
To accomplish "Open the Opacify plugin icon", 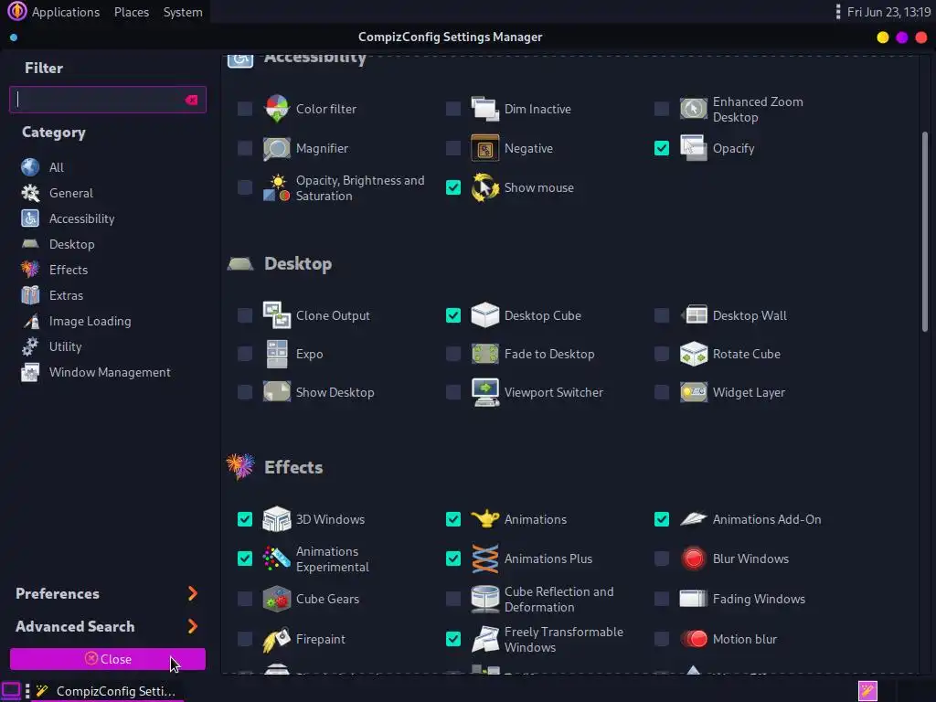I will tap(693, 148).
